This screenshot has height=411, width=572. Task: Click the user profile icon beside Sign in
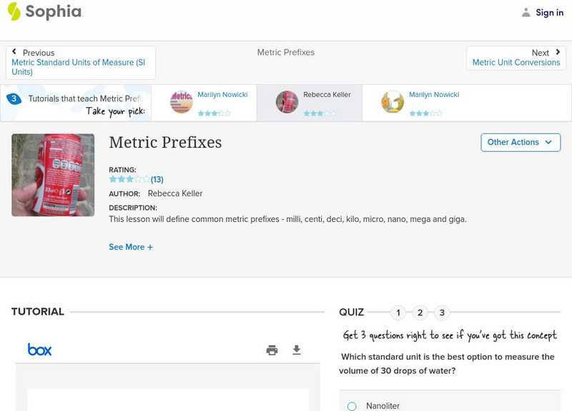click(526, 12)
